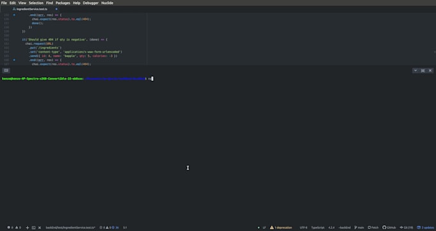The width and height of the screenshot is (436, 231).
Task: Click the TypeScript version 4.2.4 label
Action: tap(331, 228)
